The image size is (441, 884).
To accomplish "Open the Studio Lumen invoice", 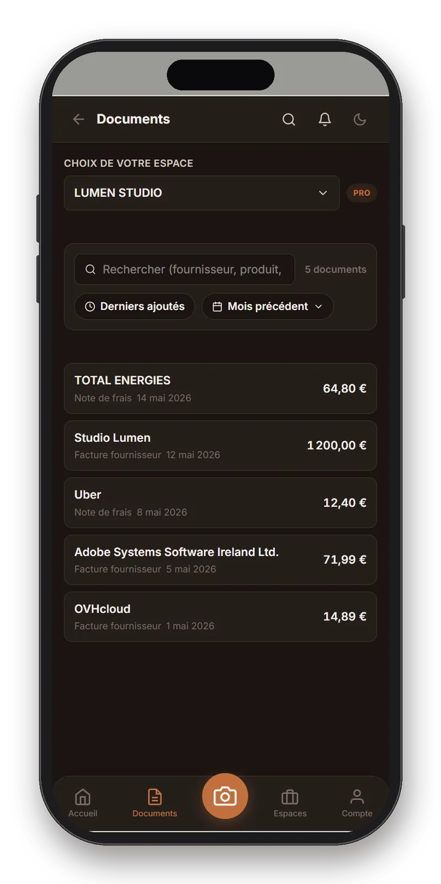I will pos(220,446).
